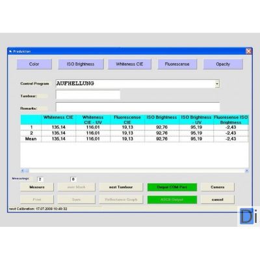This screenshot has height=260, width=260.
Task: Click the AUFHELLUNG Control Program combo box
Action: (x=138, y=84)
